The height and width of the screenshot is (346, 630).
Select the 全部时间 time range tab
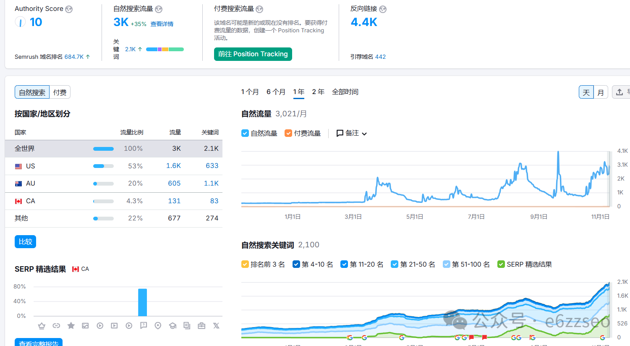[x=345, y=92]
